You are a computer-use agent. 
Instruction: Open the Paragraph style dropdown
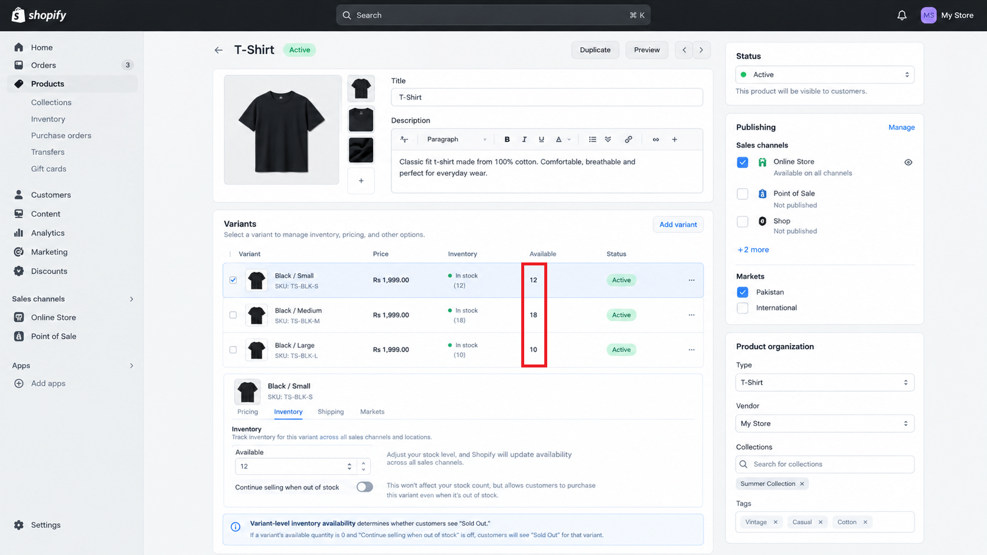[456, 139]
